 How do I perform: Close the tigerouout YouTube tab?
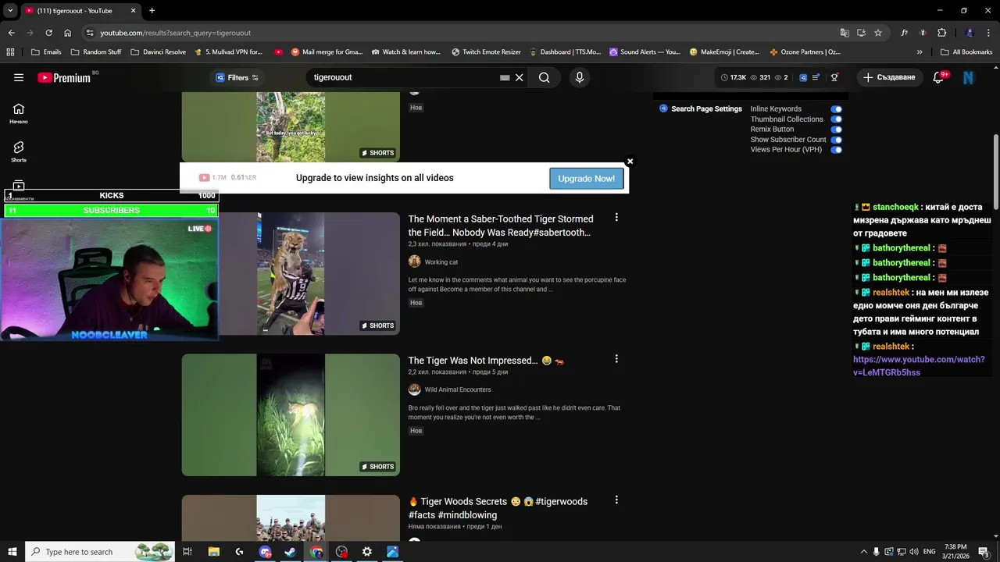click(133, 11)
